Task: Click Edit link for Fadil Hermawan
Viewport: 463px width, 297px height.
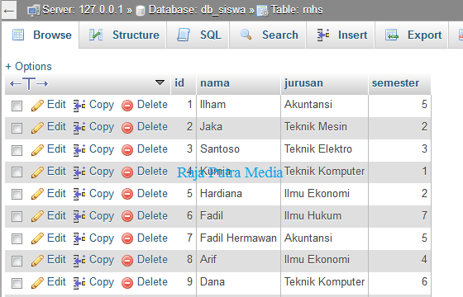Action: pyautogui.click(x=56, y=238)
